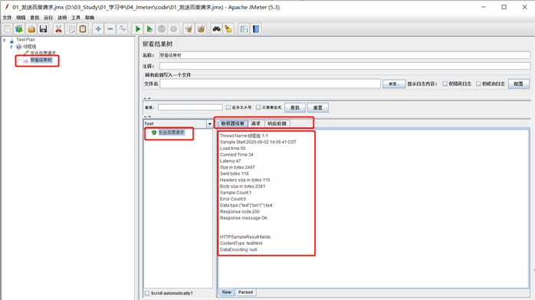
Task: Open the Text renderer dropdown
Action: (x=209, y=124)
